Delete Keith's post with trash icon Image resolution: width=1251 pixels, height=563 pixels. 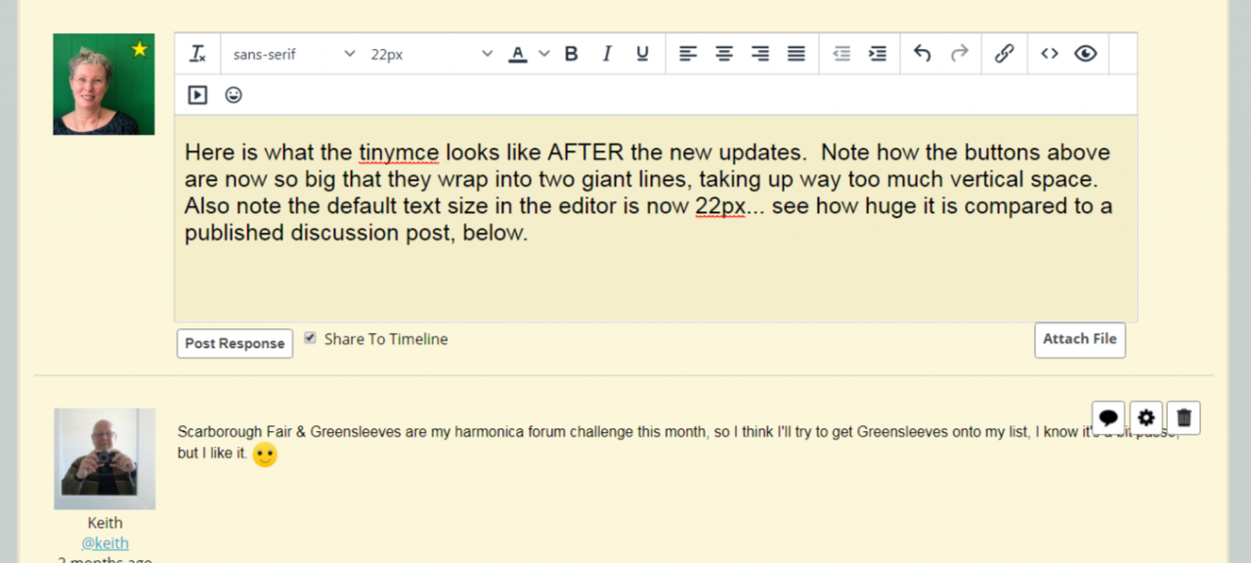coord(1184,418)
